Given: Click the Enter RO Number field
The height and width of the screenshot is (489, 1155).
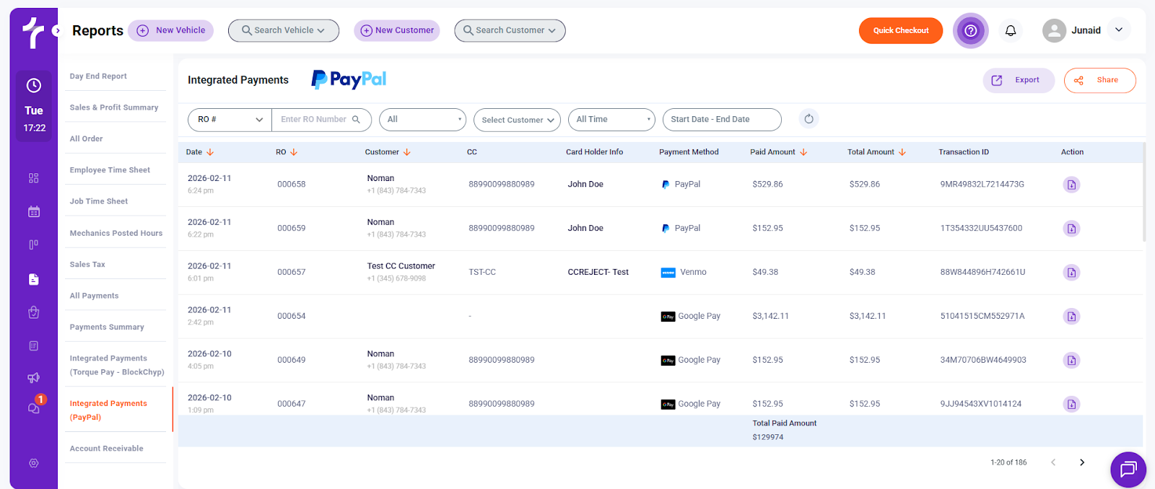Looking at the screenshot, I should 315,120.
